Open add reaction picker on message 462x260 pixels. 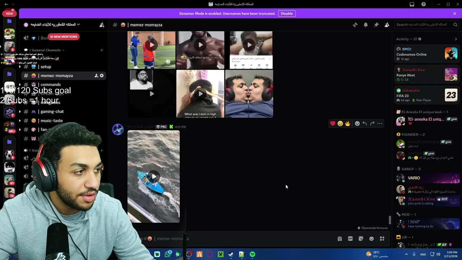click(357, 123)
